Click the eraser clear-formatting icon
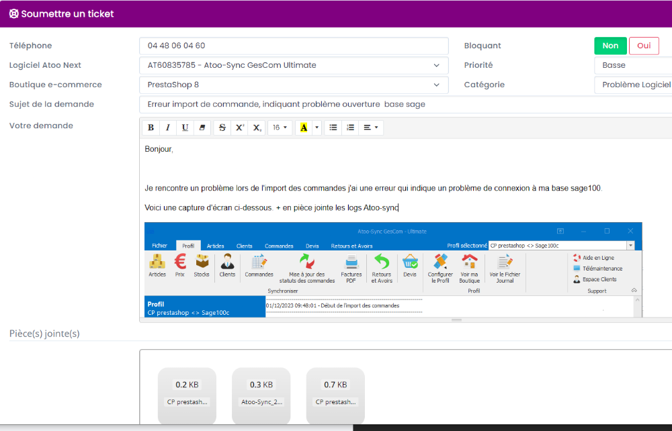The image size is (672, 431). coord(202,128)
